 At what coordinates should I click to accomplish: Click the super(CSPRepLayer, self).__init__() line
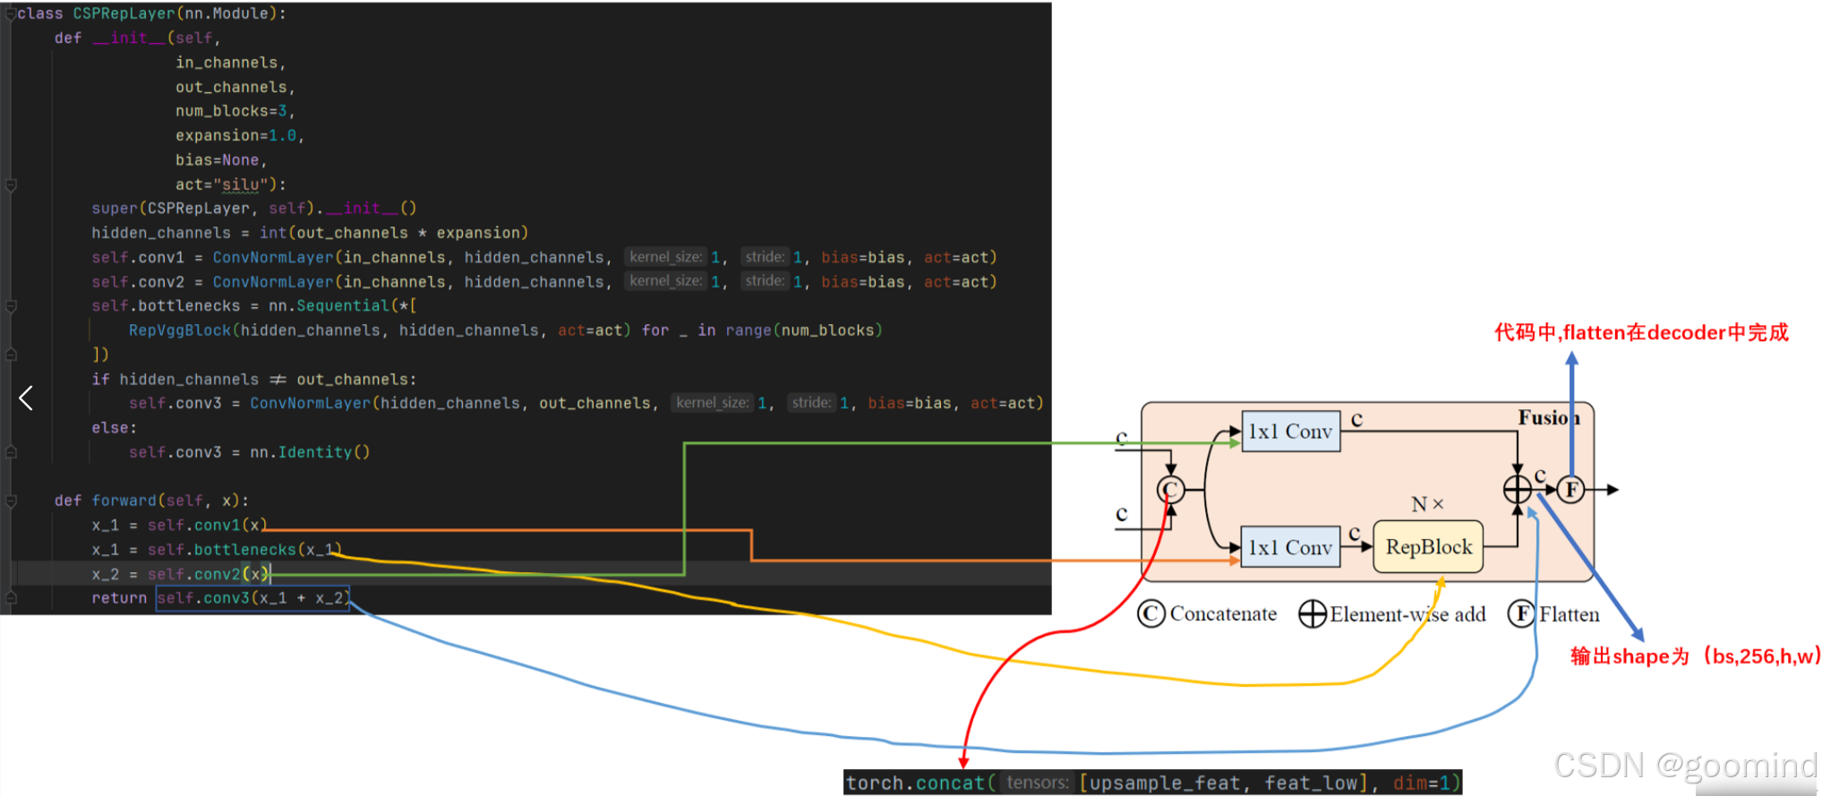tap(253, 209)
